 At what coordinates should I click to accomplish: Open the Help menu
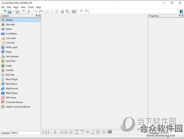[38, 7]
